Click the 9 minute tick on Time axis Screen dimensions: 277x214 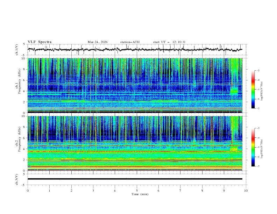click(224, 191)
